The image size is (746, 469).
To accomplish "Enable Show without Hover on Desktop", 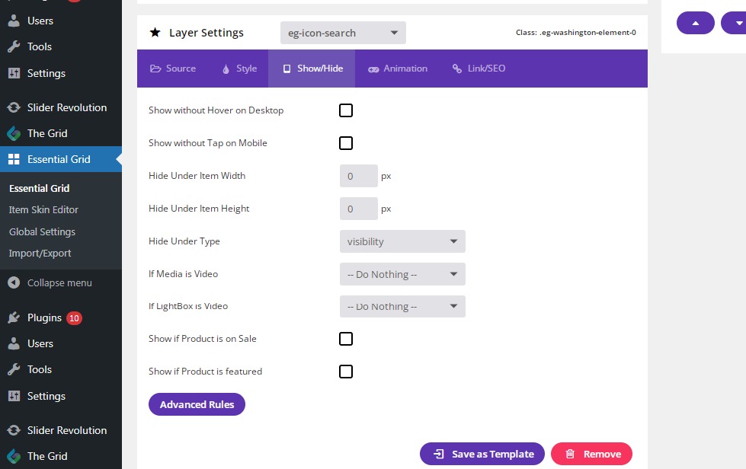I will pos(346,110).
